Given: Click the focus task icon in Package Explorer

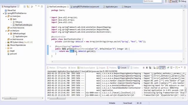Looking at the screenshot, I should [x=32, y=7].
